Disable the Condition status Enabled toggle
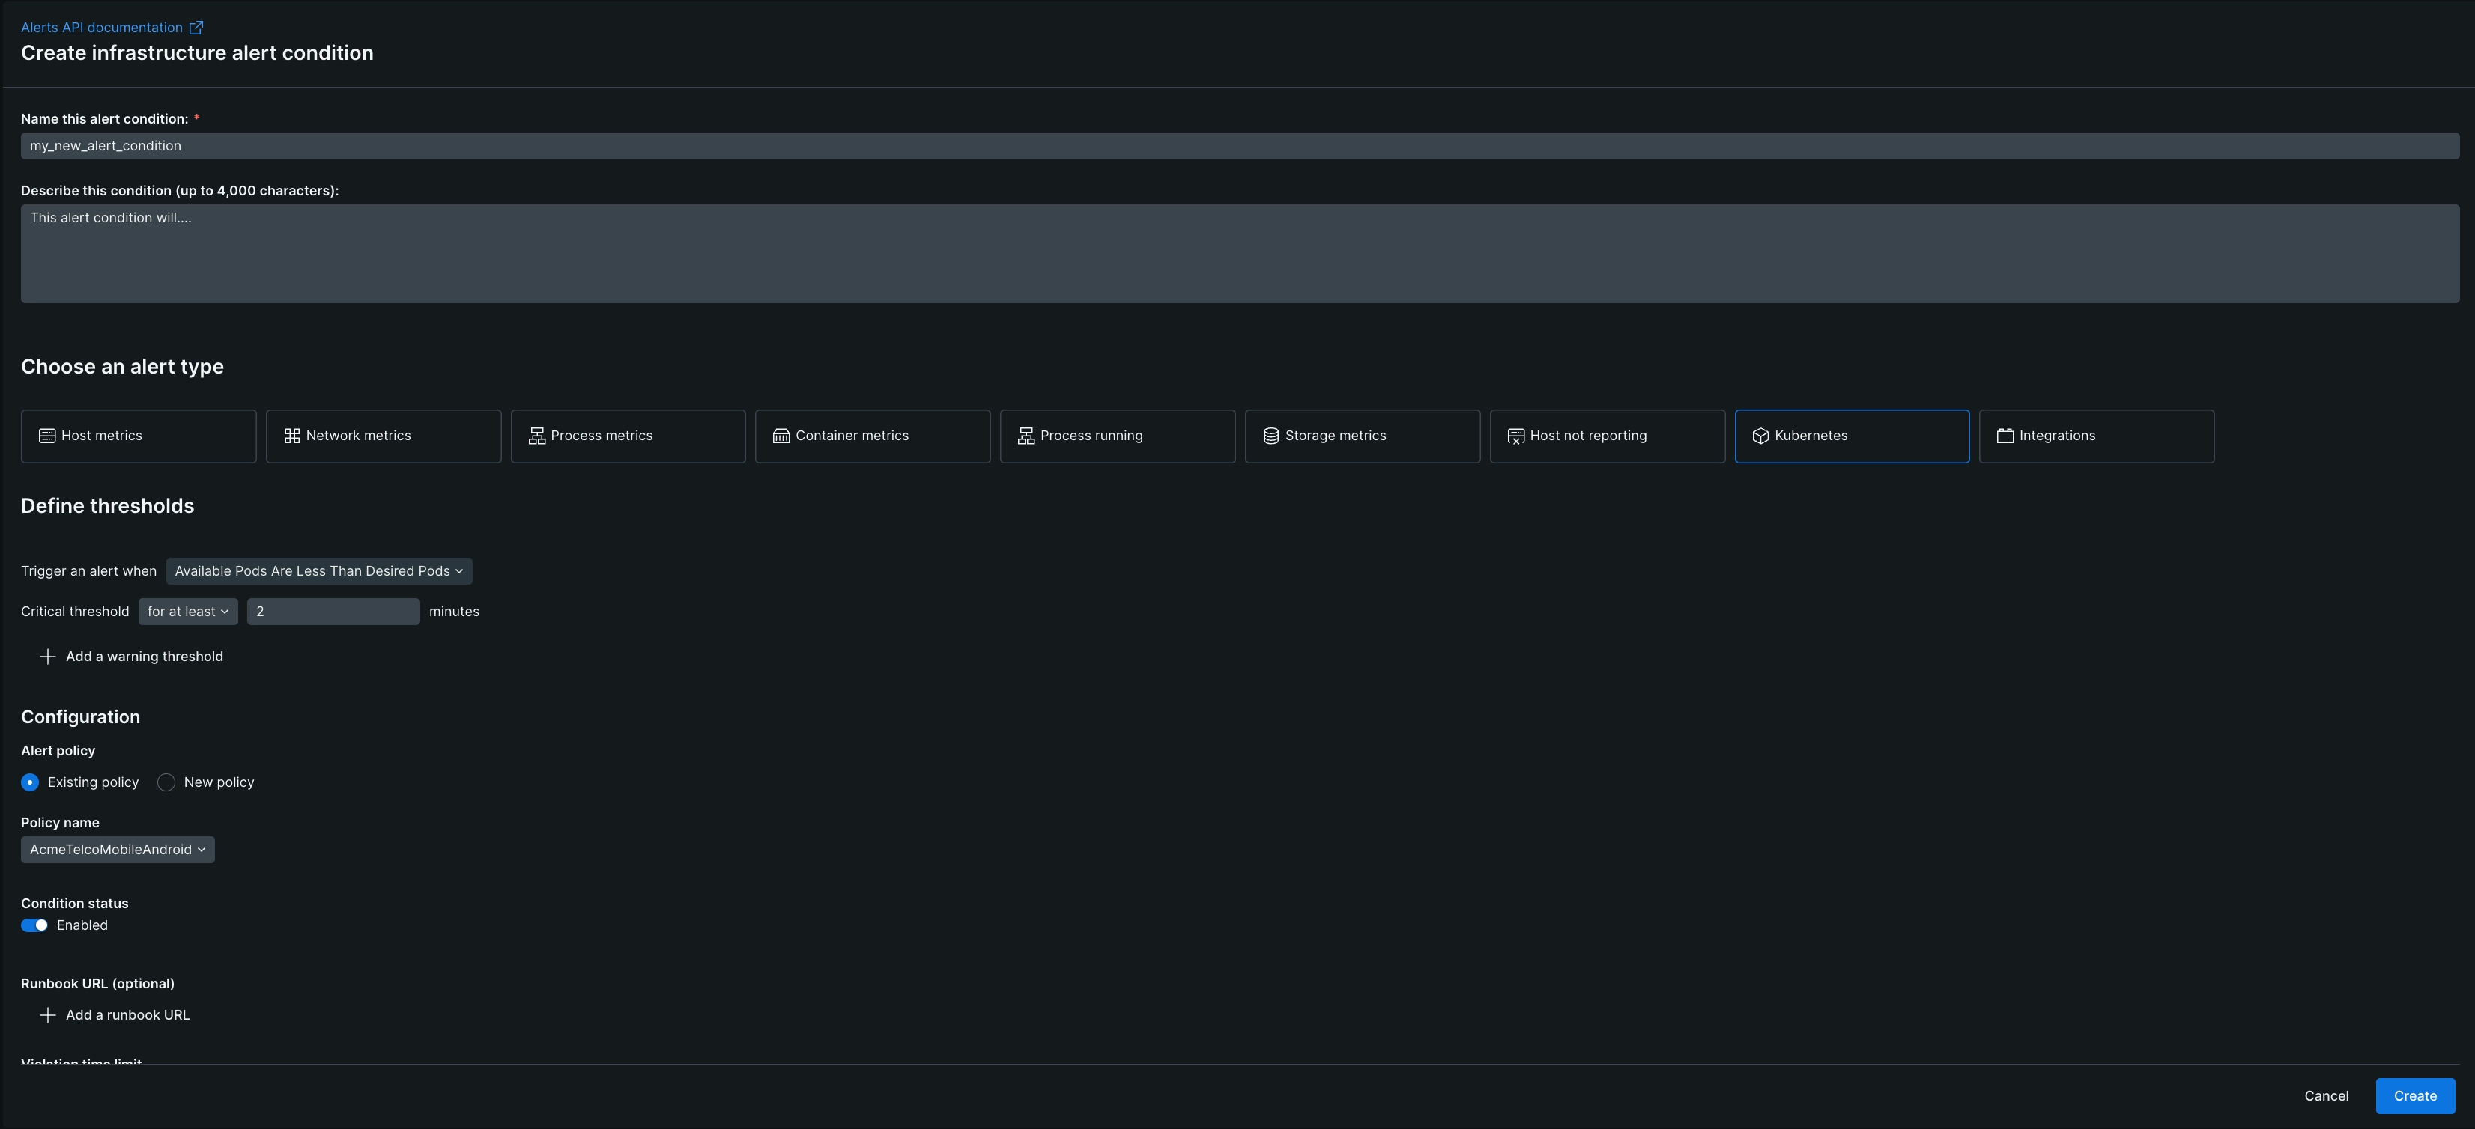This screenshot has height=1129, width=2475. coord(34,925)
